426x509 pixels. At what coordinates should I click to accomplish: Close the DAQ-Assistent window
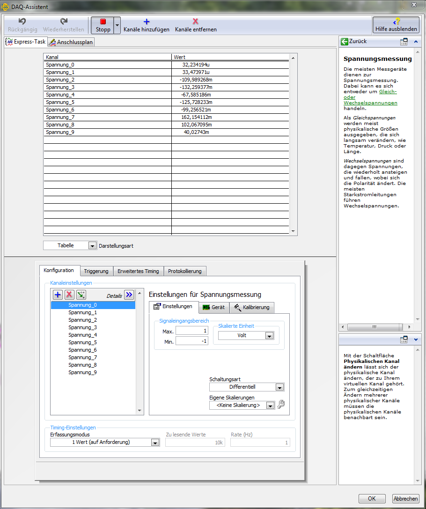point(414,5)
